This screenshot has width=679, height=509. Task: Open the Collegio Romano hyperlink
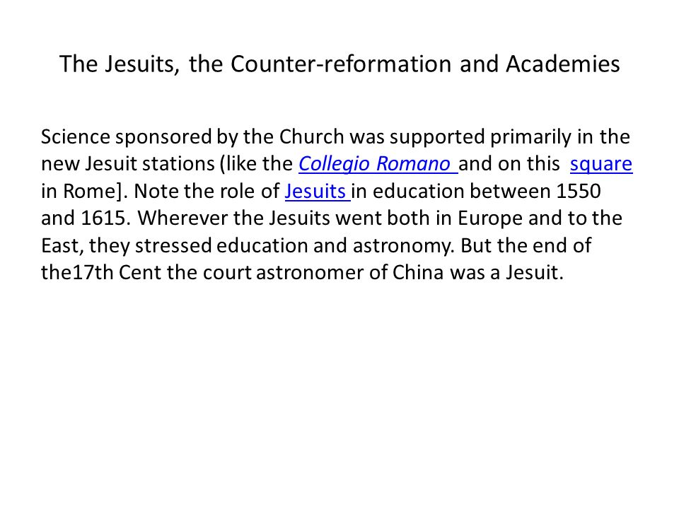[x=378, y=164]
